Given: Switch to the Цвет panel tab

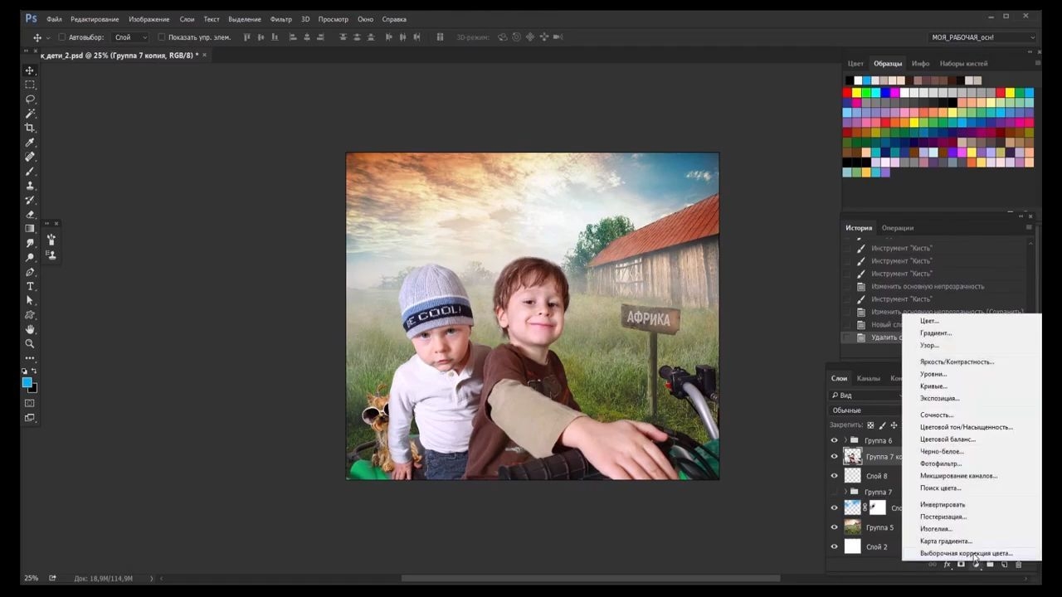Looking at the screenshot, I should click(x=855, y=64).
